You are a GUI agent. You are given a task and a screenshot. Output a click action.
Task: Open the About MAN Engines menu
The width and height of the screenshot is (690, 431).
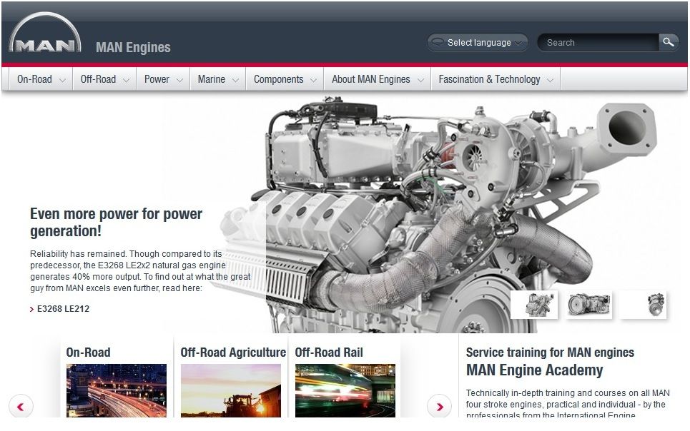point(377,79)
